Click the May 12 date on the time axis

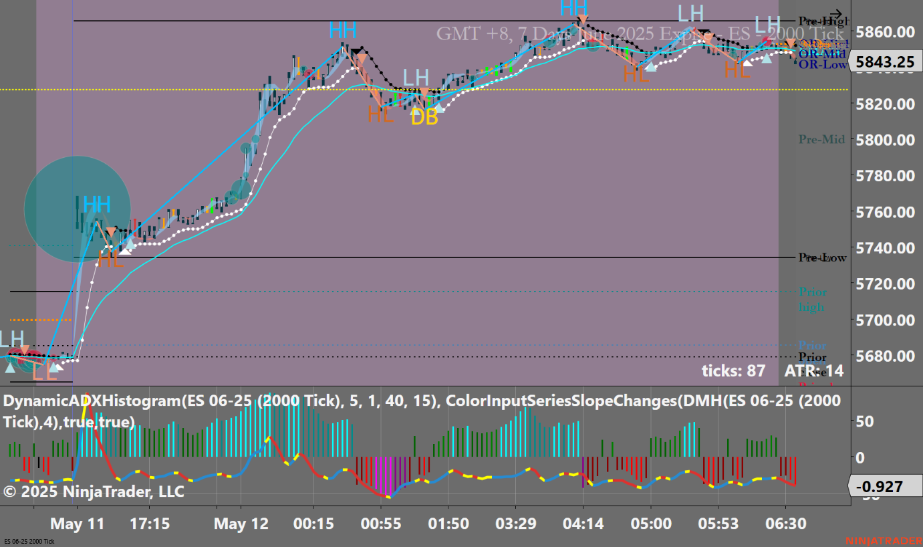[241, 523]
